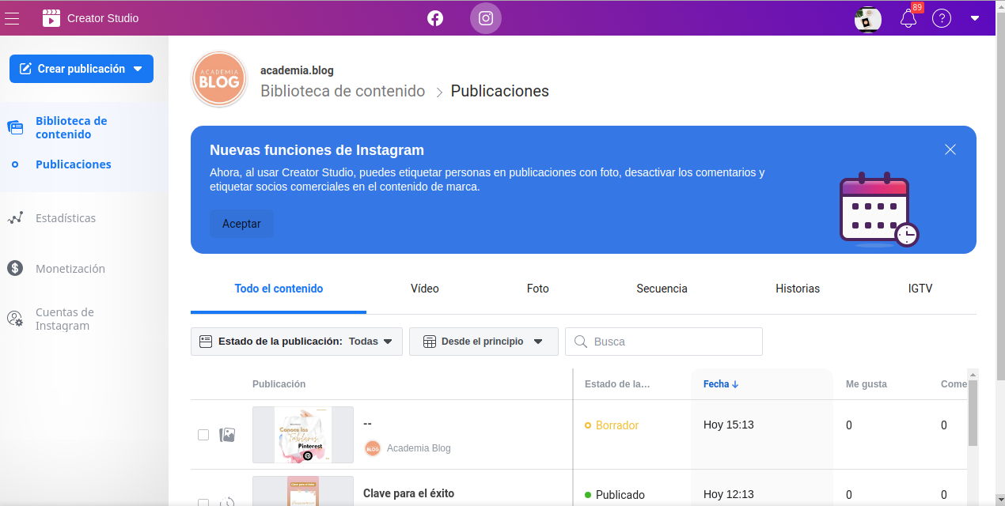Screen dimensions: 1005x506
Task: Click the content table vertical scrollbar
Action: coord(973,413)
